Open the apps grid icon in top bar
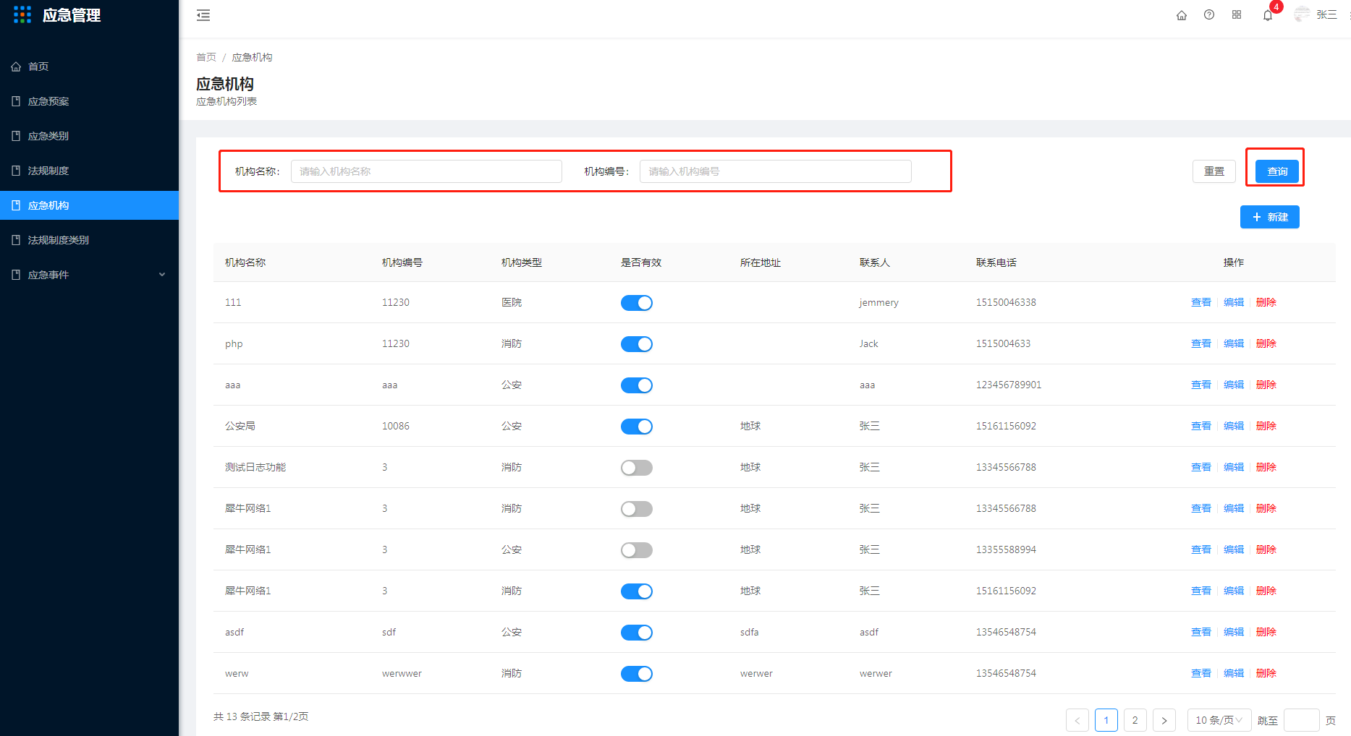This screenshot has height=736, width=1351. pyautogui.click(x=1237, y=15)
